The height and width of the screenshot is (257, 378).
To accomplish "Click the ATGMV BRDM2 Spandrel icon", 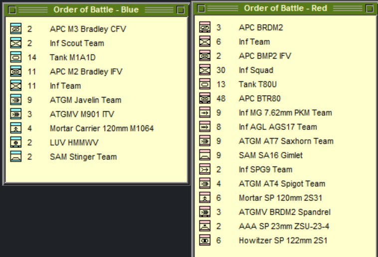I will tap(204, 212).
